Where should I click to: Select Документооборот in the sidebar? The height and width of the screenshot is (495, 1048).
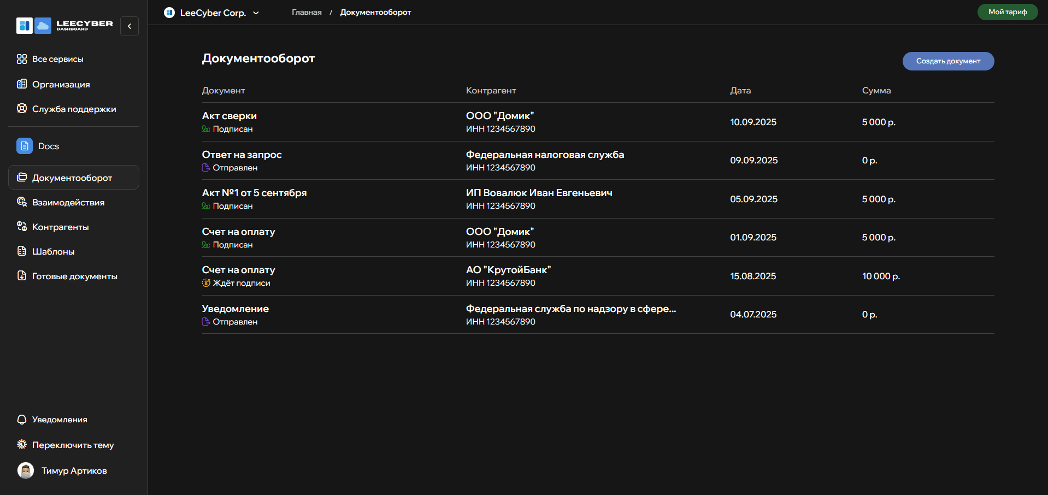tap(72, 178)
